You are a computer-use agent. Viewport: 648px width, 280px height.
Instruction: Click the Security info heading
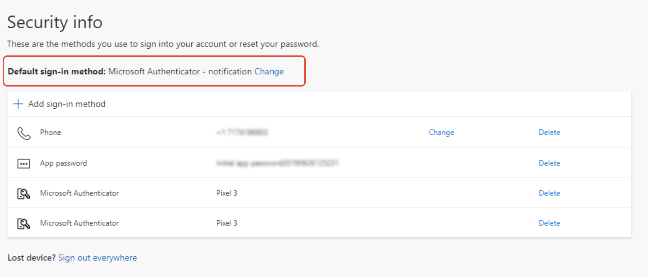point(55,22)
